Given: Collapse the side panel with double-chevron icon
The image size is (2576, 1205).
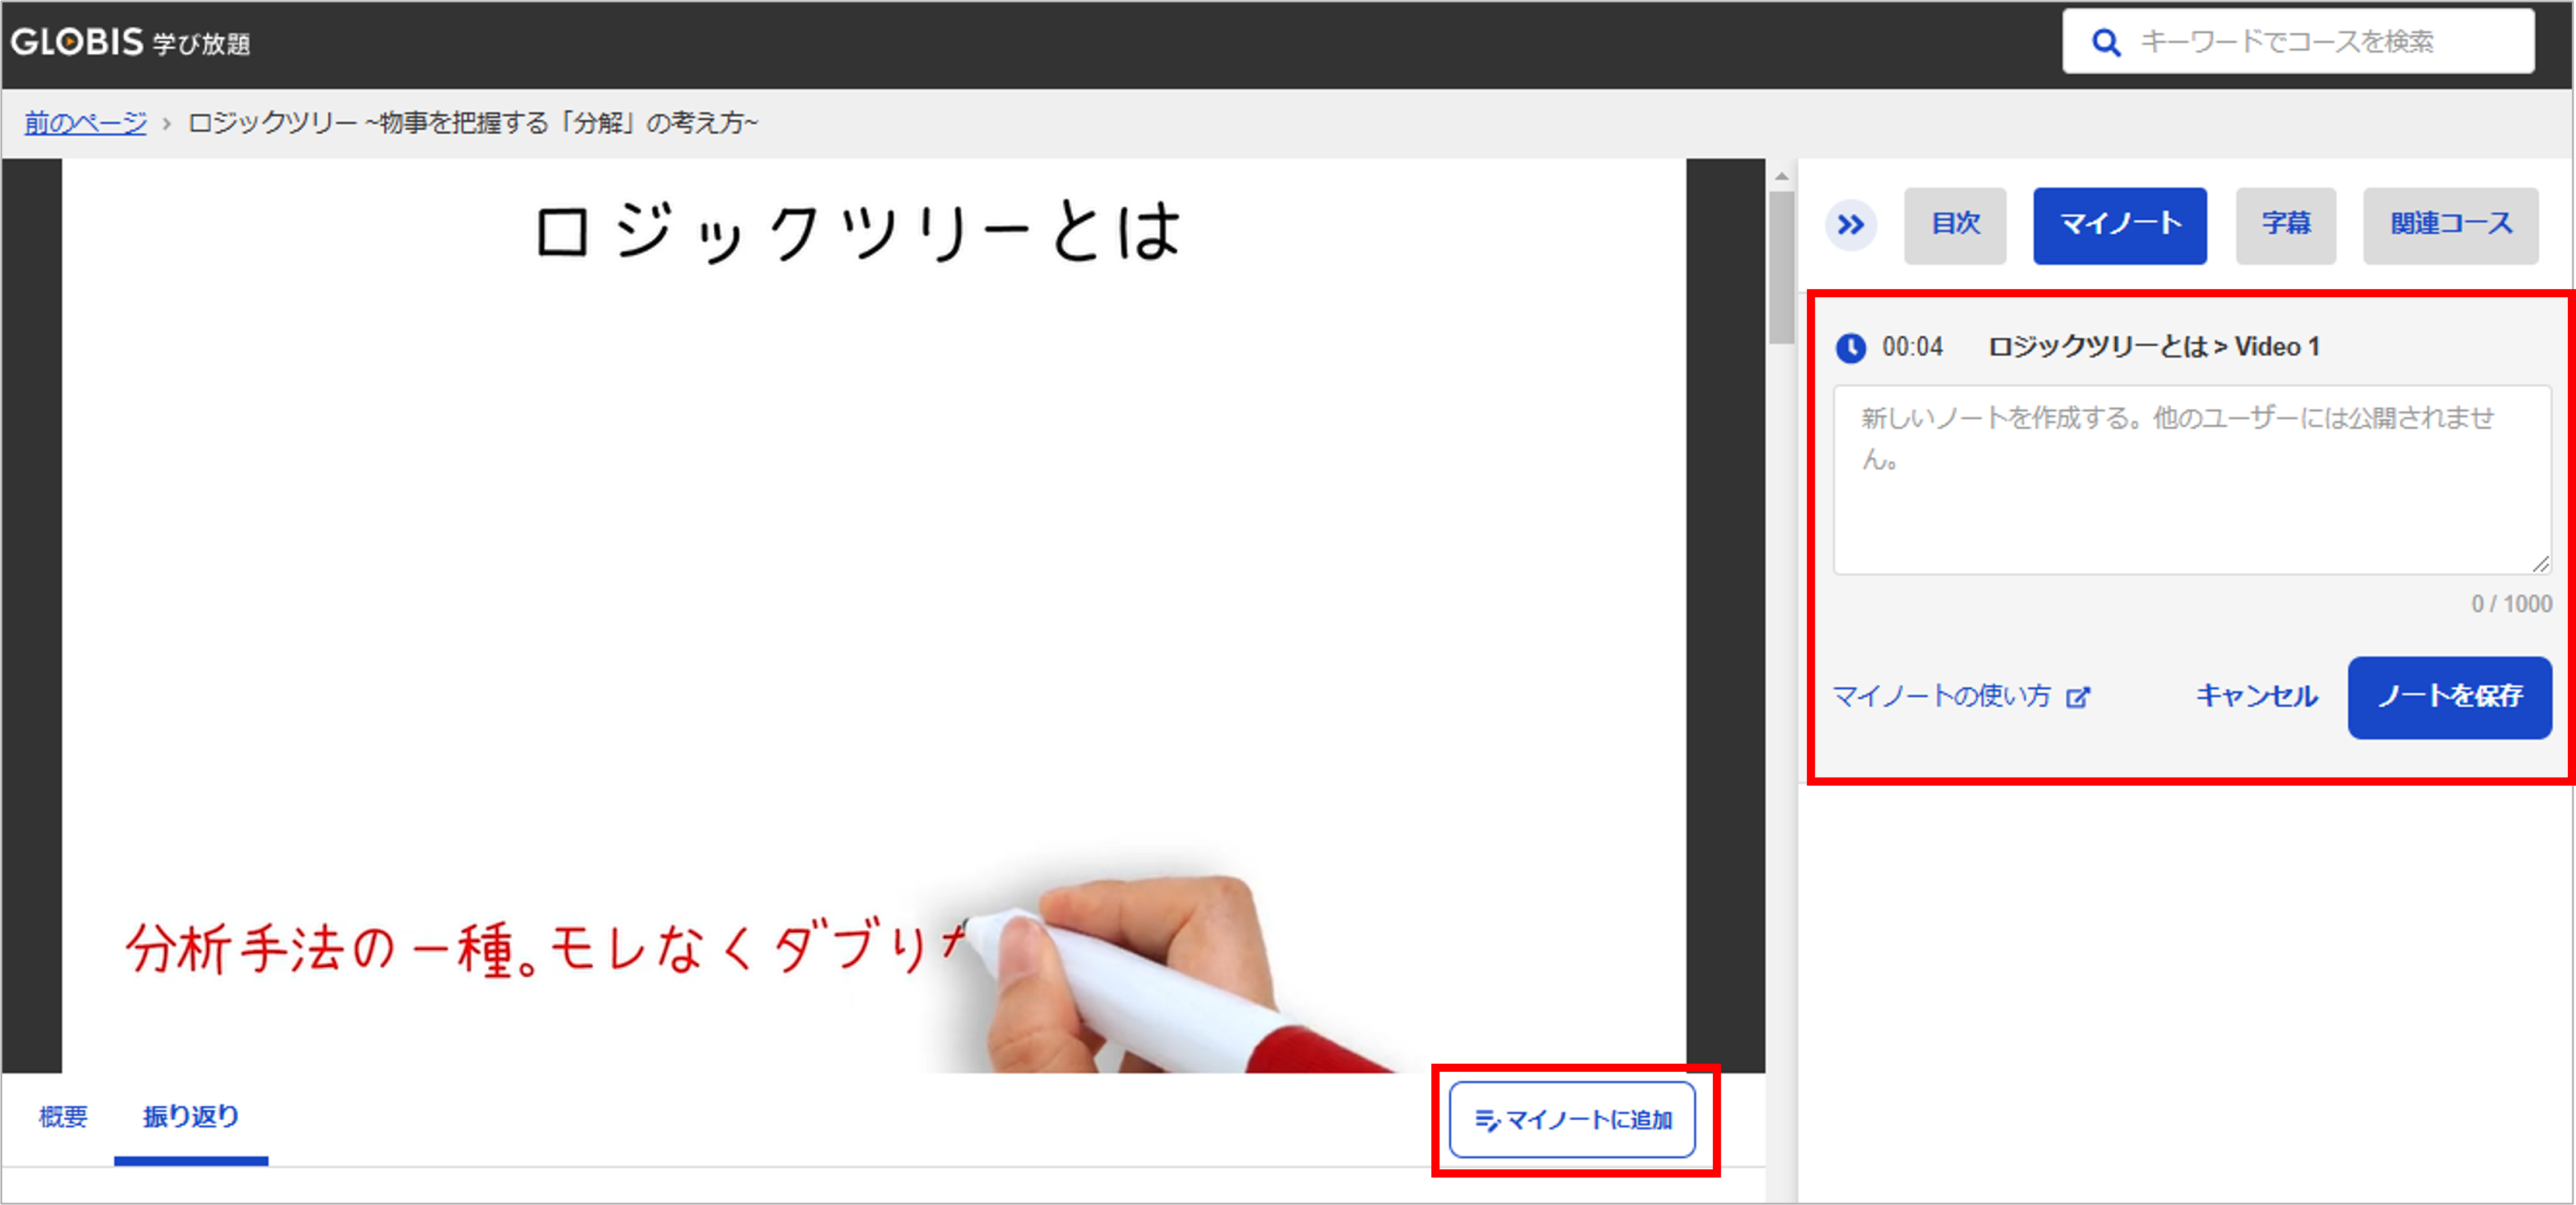Looking at the screenshot, I should pyautogui.click(x=1850, y=225).
